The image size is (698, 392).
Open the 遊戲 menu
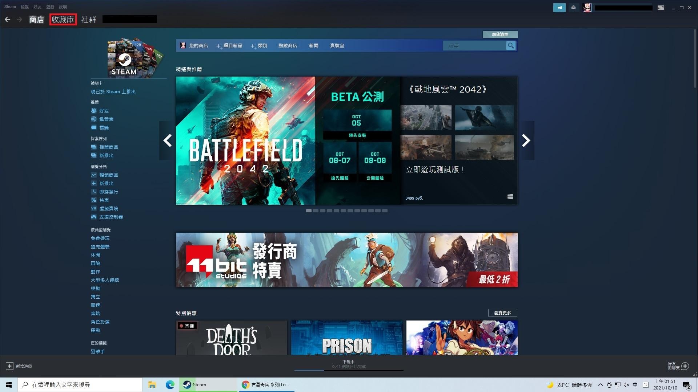[x=50, y=7]
